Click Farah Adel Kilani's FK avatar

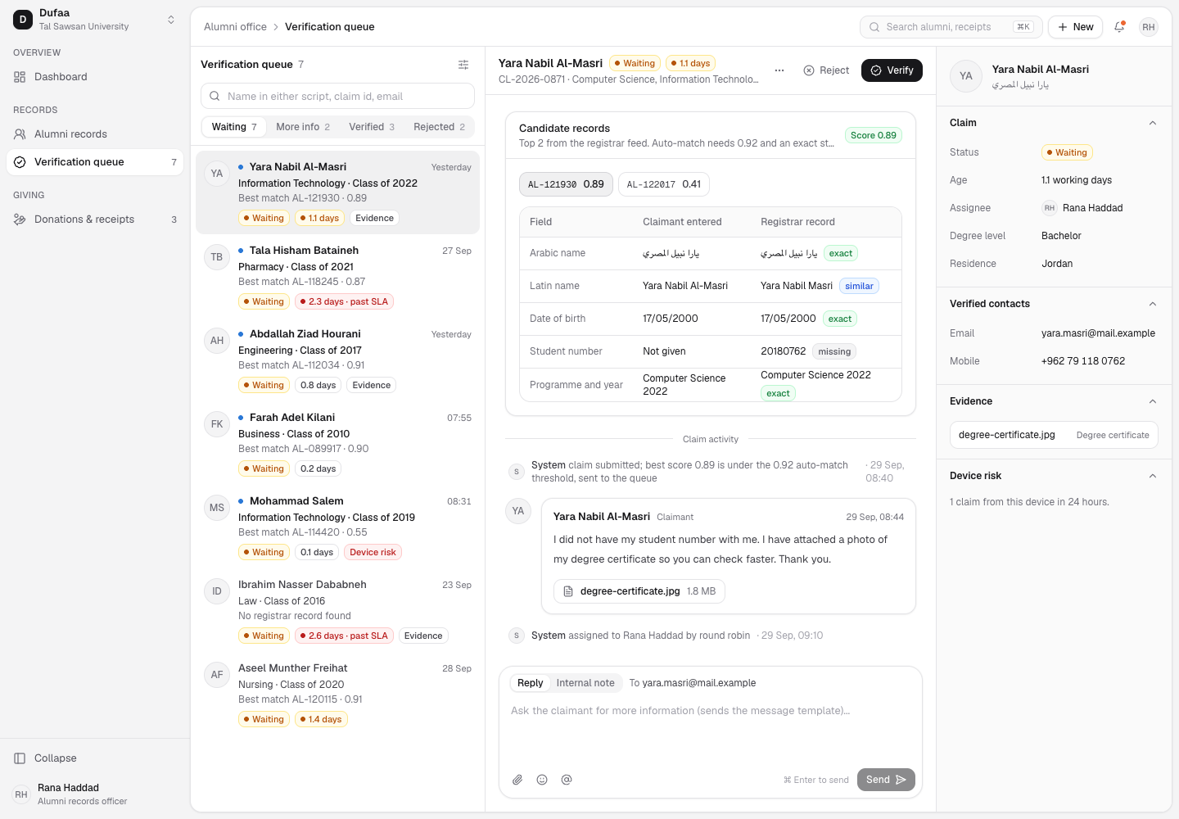pos(217,424)
